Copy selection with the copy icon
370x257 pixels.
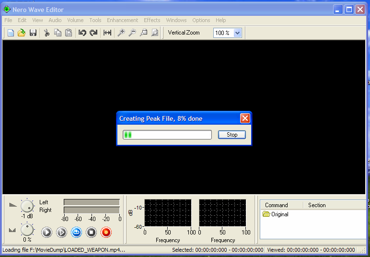point(58,33)
